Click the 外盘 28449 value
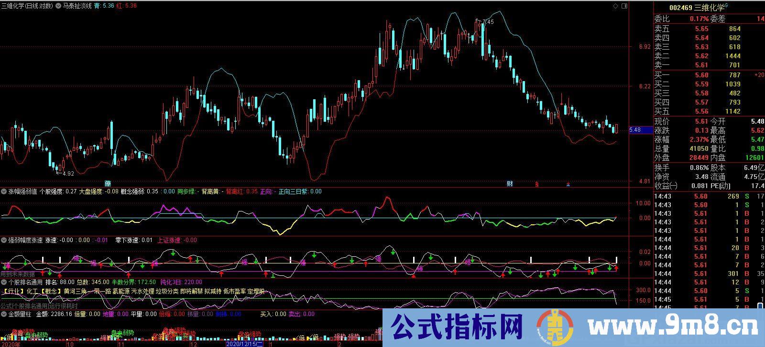Image resolution: width=765 pixels, height=347 pixels. pos(699,158)
